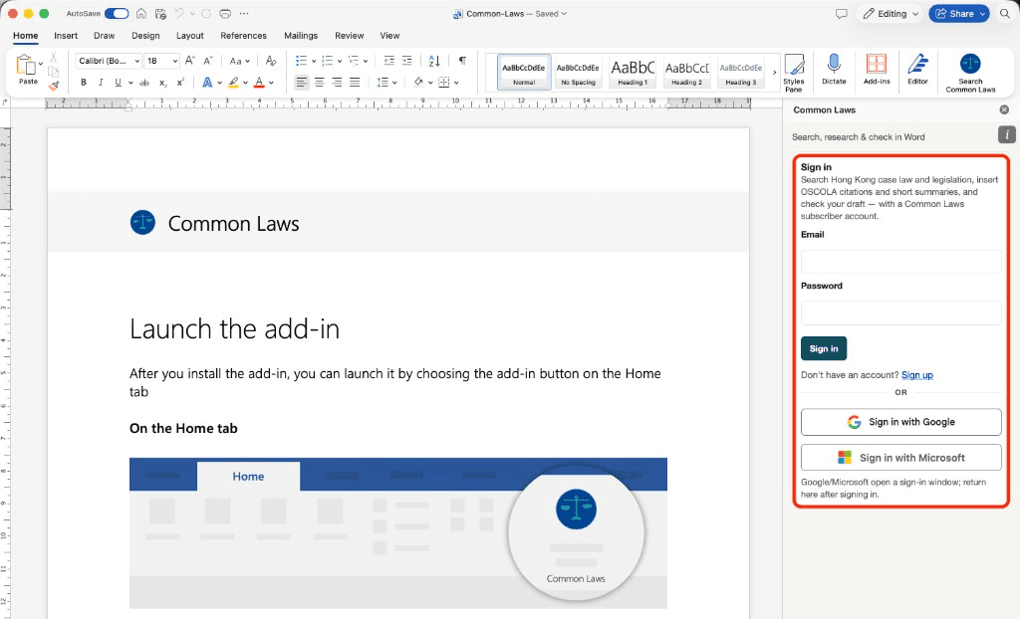Toggle Align Left paragraph alignment
Viewport: 1020px width, 619px height.
point(301,82)
